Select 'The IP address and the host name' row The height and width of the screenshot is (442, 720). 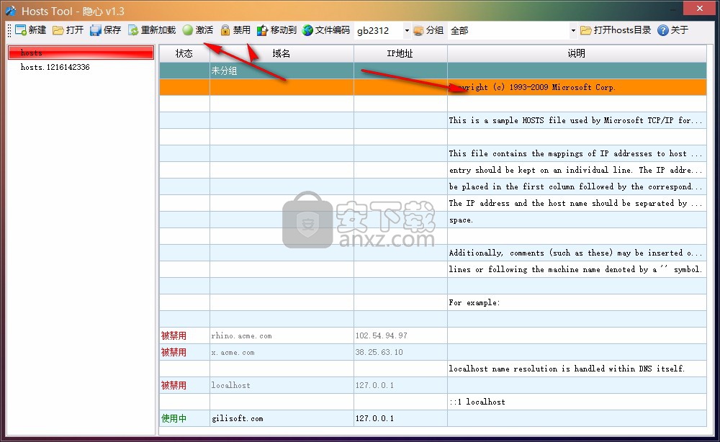(433, 203)
